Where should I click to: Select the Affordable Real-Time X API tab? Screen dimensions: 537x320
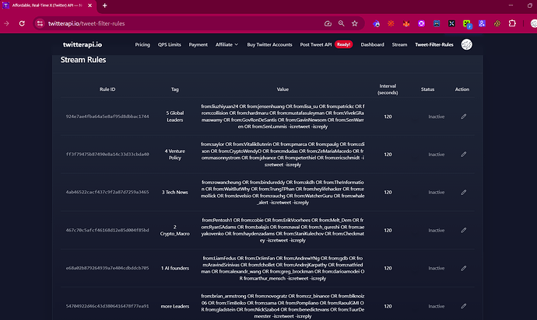(48, 5)
